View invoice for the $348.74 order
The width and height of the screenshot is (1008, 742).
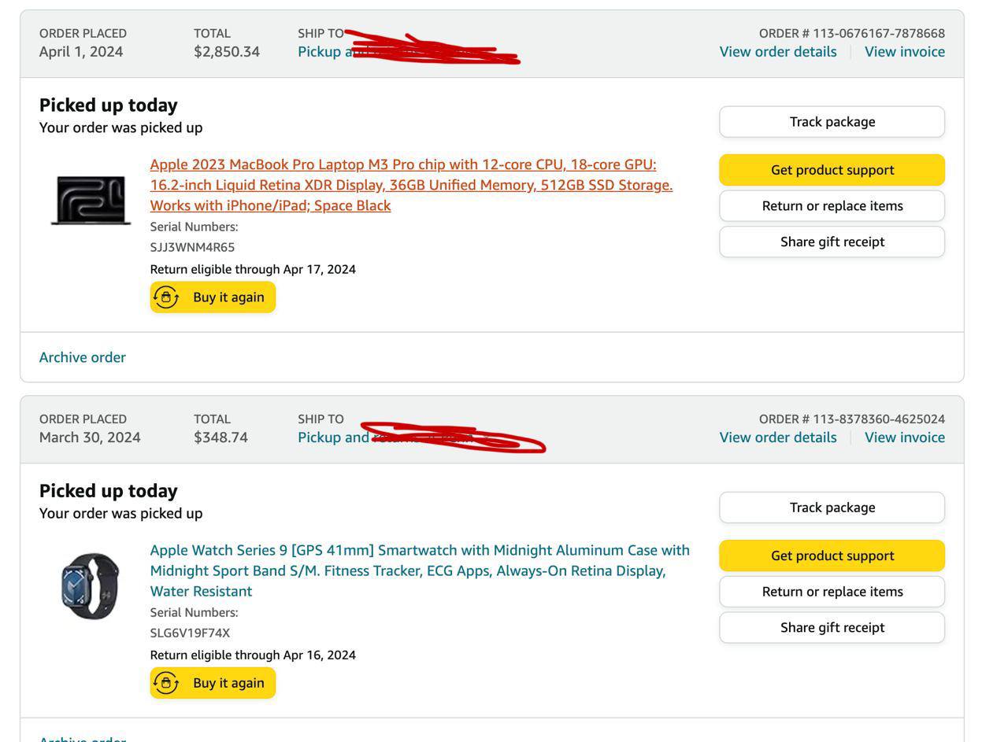(x=904, y=437)
